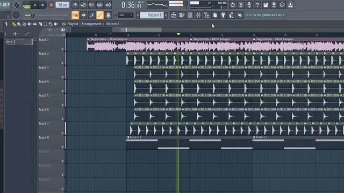Image resolution: width=344 pixels, height=193 pixels.
Task: Click 'Pattern 1' breadcrumb in playlist title
Action: point(112,24)
